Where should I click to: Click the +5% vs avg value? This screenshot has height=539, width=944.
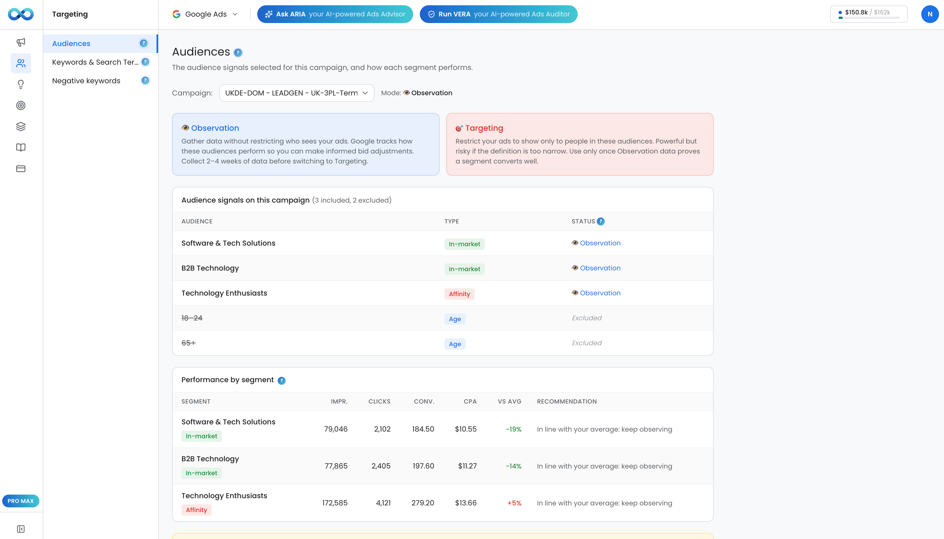click(x=514, y=503)
